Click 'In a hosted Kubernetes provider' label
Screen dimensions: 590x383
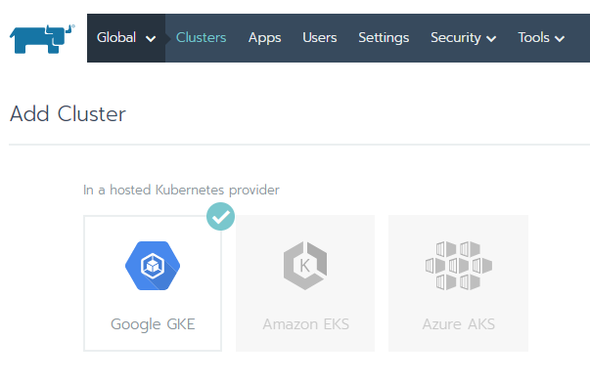pyautogui.click(x=181, y=191)
